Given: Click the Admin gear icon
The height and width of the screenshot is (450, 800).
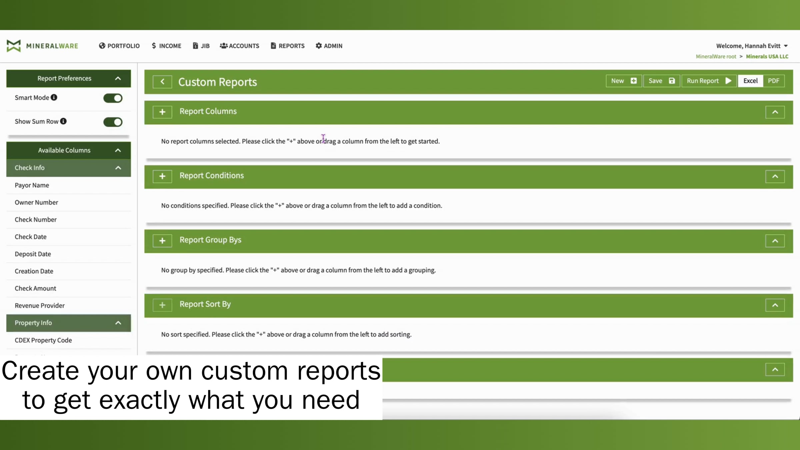Looking at the screenshot, I should click(x=318, y=46).
